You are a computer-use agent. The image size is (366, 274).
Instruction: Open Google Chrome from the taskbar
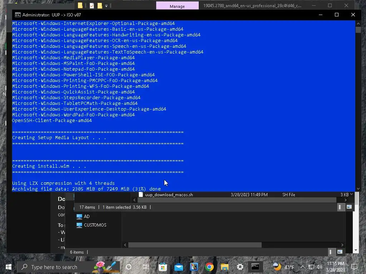[x=209, y=267]
